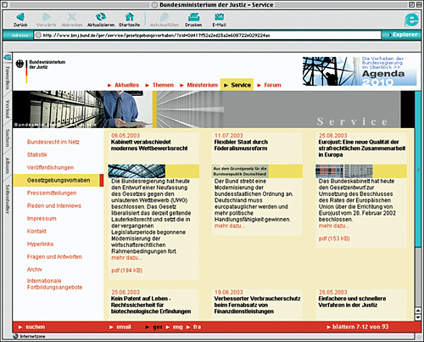
Task: Click email in the red footer
Action: point(120,327)
